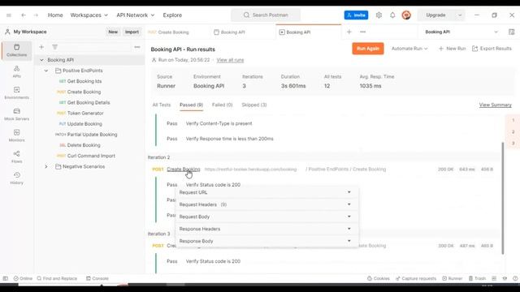Open the notifications bell icon
The image size is (520, 292).
point(392,15)
